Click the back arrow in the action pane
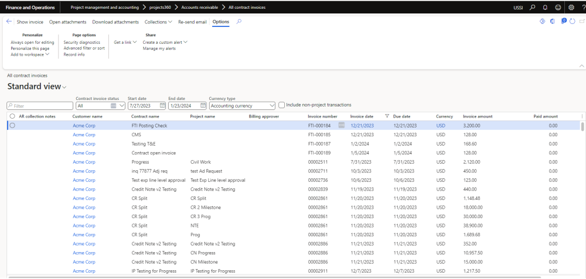The width and height of the screenshot is (586, 279). pyautogui.click(x=9, y=22)
